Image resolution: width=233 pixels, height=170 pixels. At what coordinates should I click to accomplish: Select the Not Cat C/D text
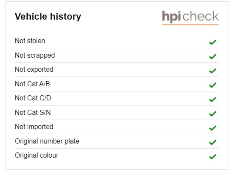33,98
